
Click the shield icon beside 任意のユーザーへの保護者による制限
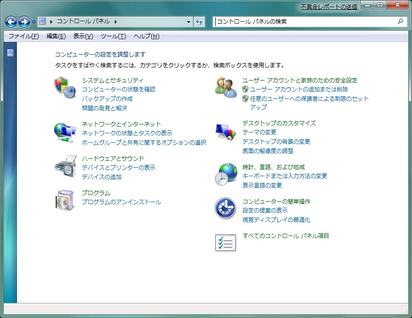245,98
